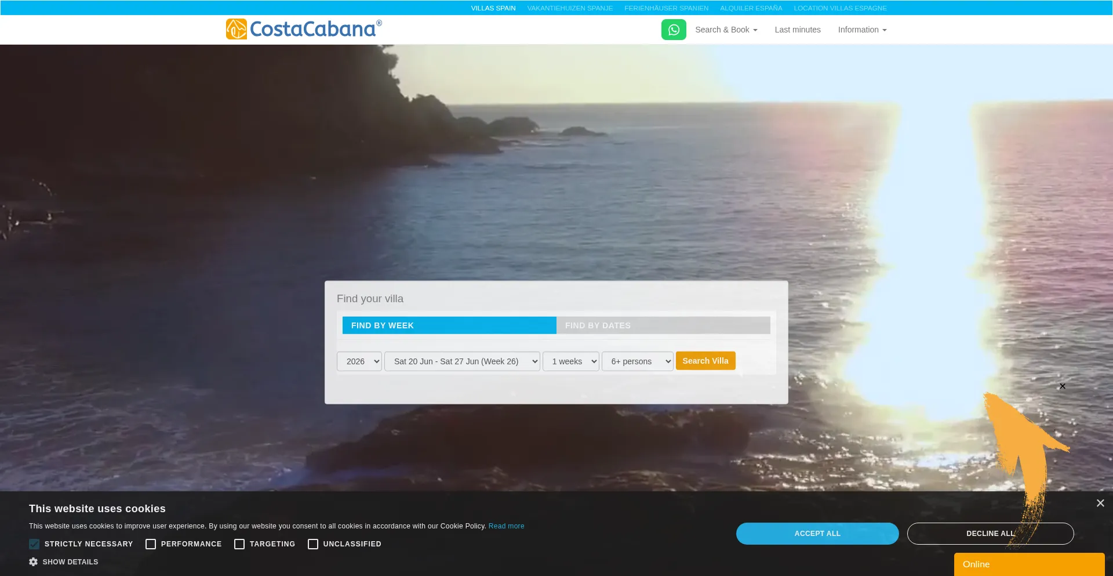This screenshot has width=1113, height=576.
Task: Enable the Unclassified cookies checkbox
Action: [x=313, y=544]
